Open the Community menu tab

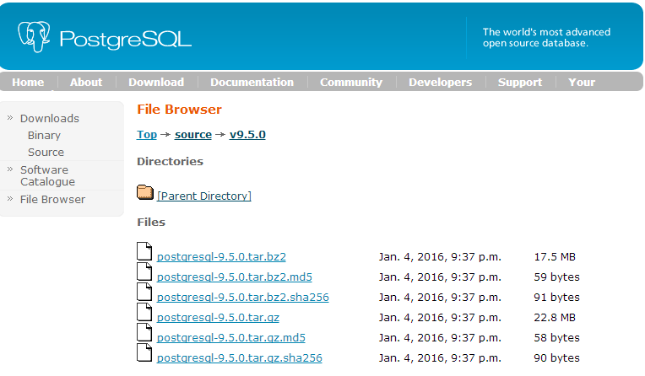(351, 82)
